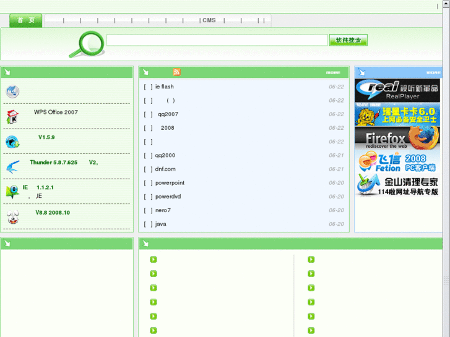Click the blue Thunder bird icon

(12, 167)
